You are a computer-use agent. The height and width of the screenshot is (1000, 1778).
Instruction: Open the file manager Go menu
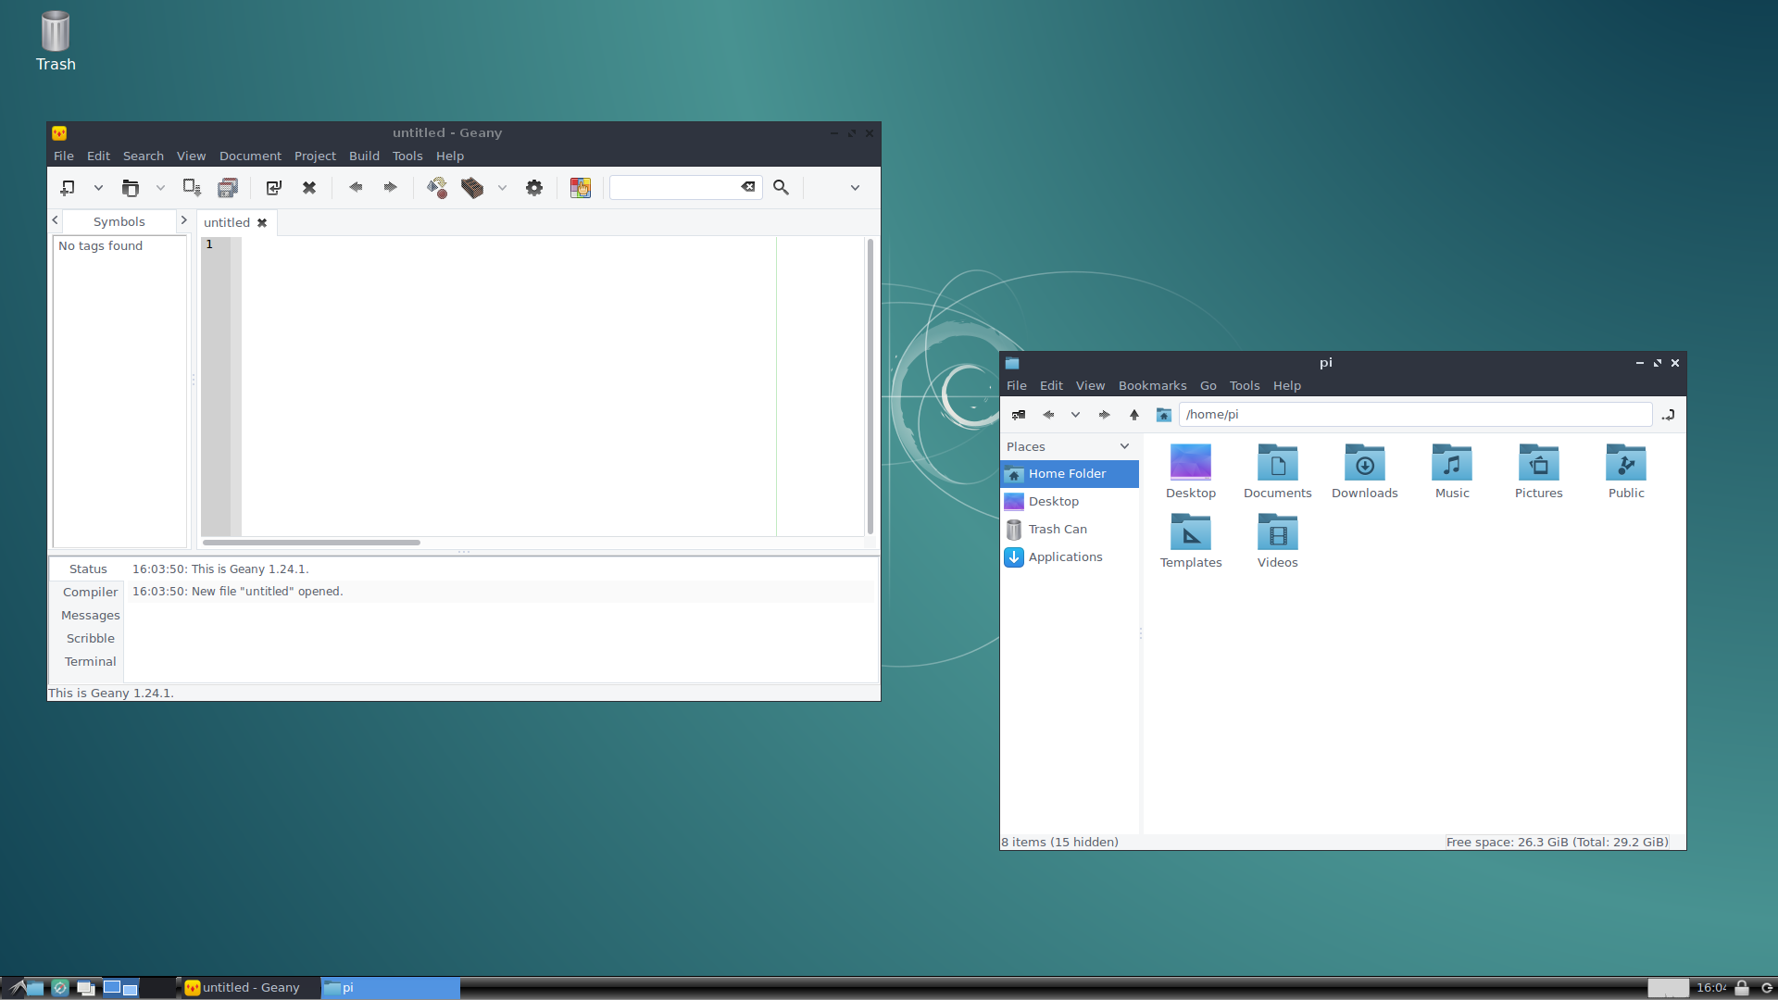pyautogui.click(x=1208, y=385)
